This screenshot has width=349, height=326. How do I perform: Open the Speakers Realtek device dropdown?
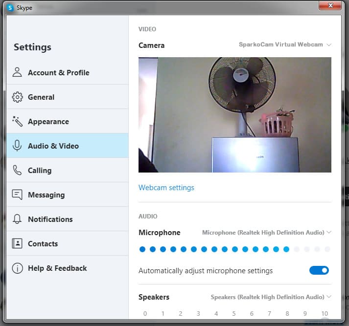[x=271, y=297]
